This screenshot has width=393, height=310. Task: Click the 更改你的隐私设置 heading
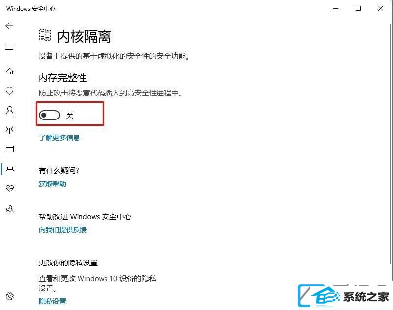coord(68,262)
